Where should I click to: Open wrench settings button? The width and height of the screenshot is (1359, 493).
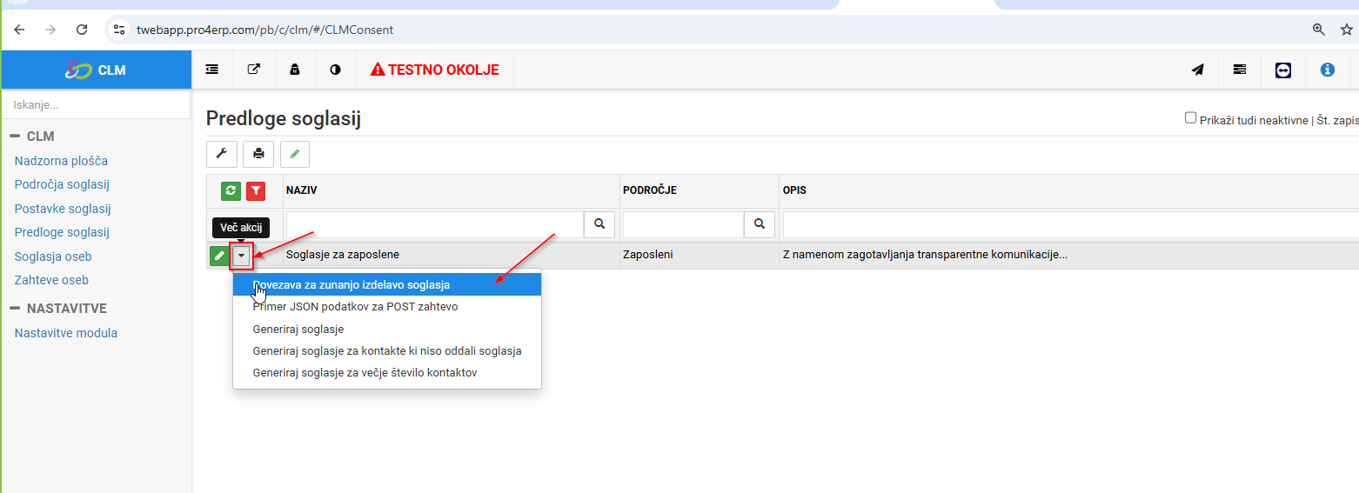221,154
